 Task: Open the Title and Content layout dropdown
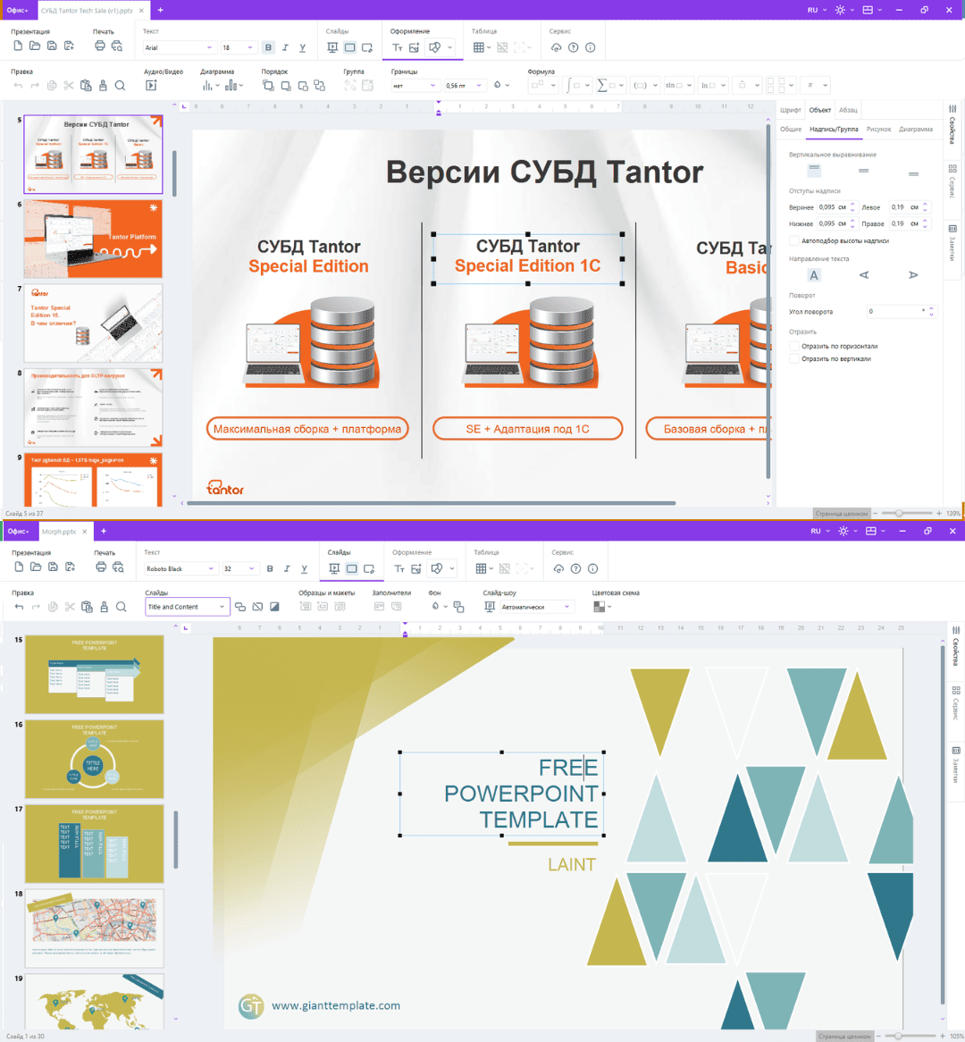tap(188, 607)
